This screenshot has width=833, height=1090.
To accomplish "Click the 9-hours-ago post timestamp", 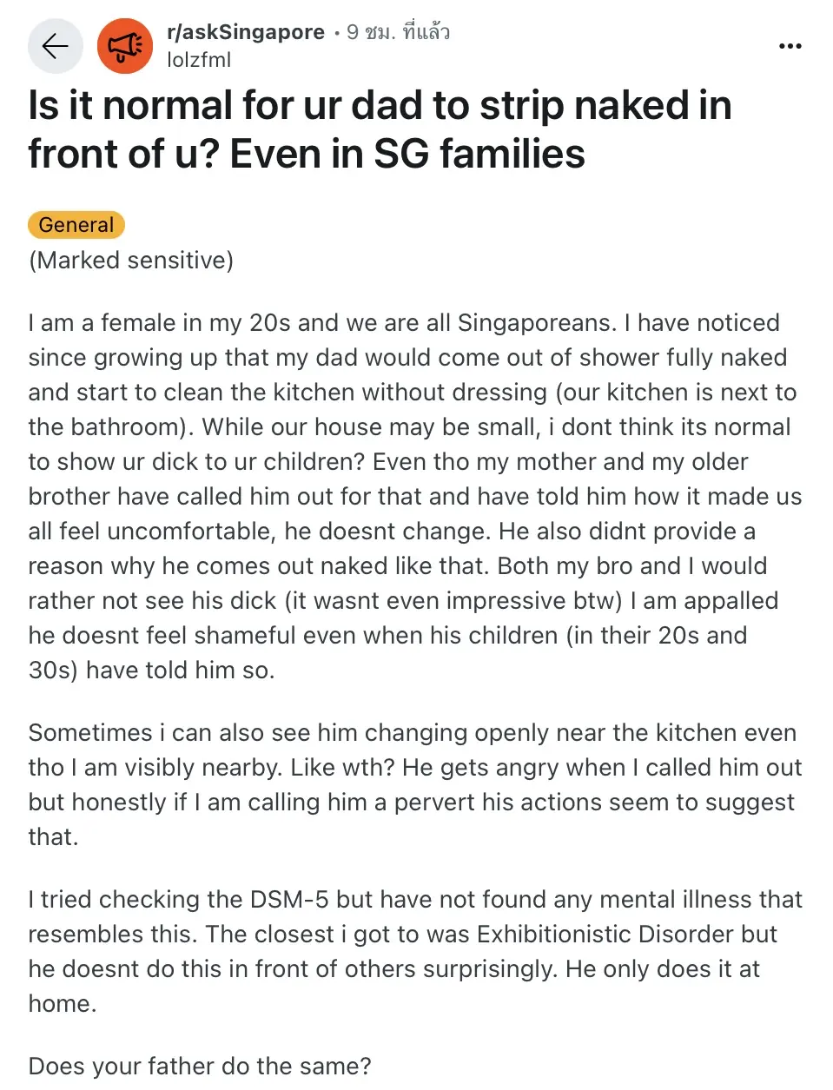I will tap(398, 32).
